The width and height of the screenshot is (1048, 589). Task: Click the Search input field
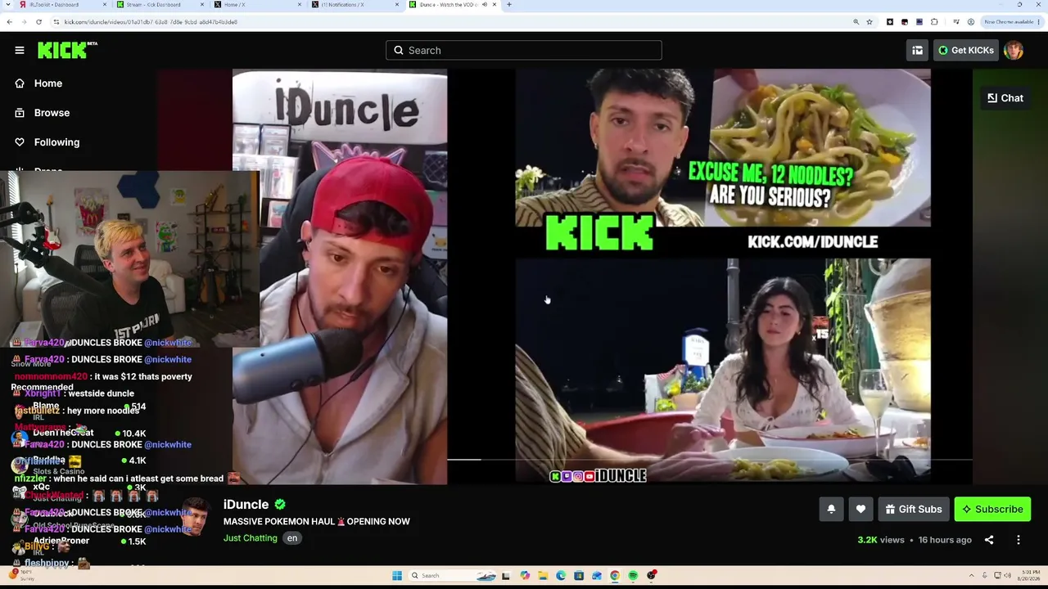524,50
